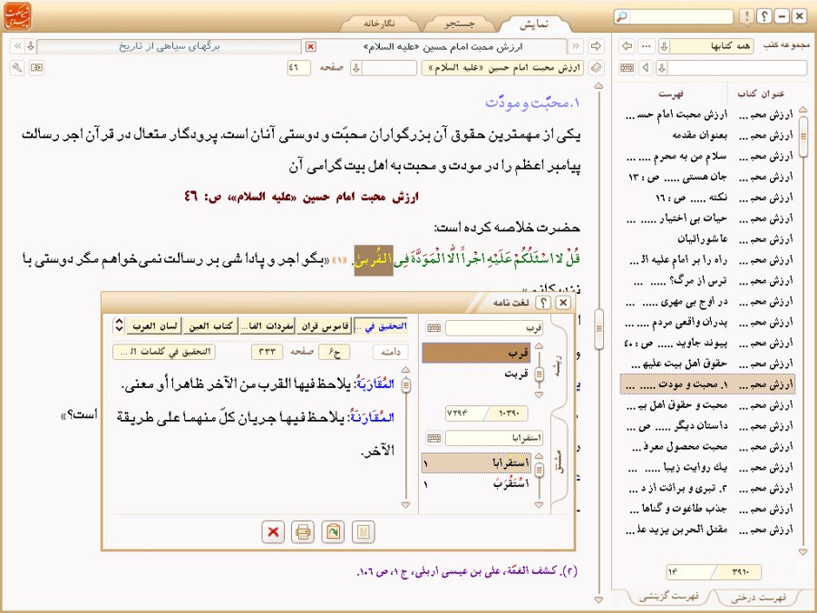Click root entry قربت in list

click(x=478, y=374)
